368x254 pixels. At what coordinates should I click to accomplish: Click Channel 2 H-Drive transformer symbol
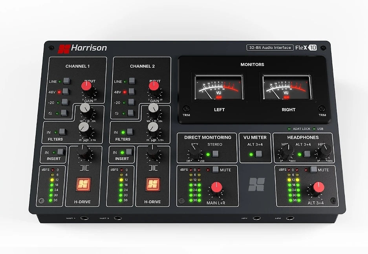click(153, 168)
